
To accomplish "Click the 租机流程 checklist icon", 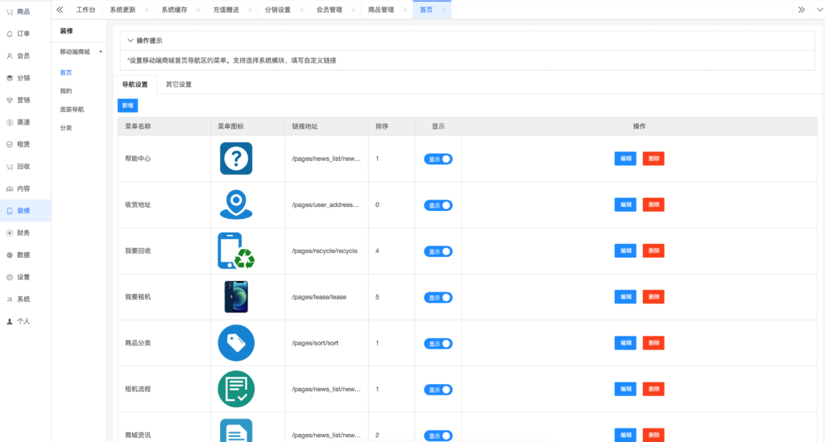I will click(236, 390).
